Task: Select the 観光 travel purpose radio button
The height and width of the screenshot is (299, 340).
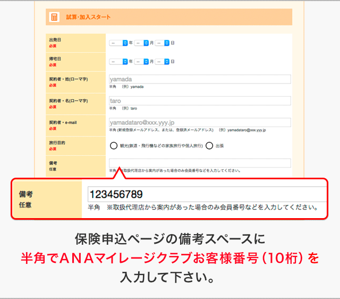Action: click(x=114, y=145)
